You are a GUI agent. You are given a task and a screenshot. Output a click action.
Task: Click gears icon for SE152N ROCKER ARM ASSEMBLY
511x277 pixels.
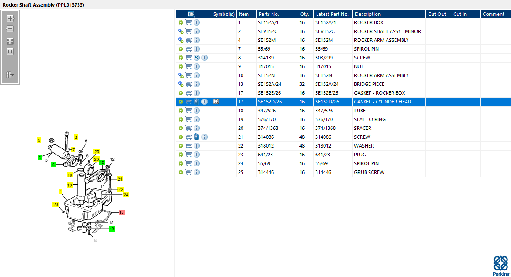click(x=181, y=75)
